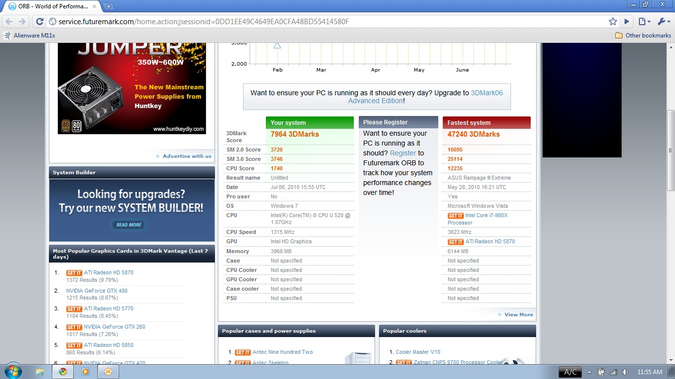Click GET IT badge for list item 1 Radeon HD 5870
This screenshot has height=379, width=675.
coord(74,273)
